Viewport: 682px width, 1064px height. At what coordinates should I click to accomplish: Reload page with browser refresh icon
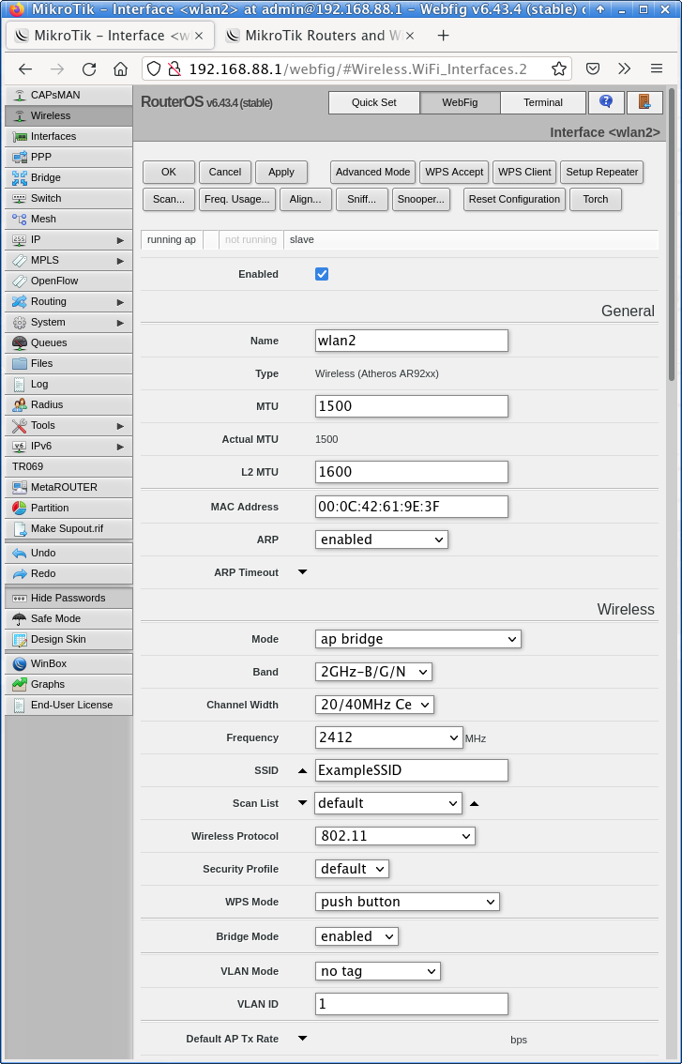click(x=89, y=68)
